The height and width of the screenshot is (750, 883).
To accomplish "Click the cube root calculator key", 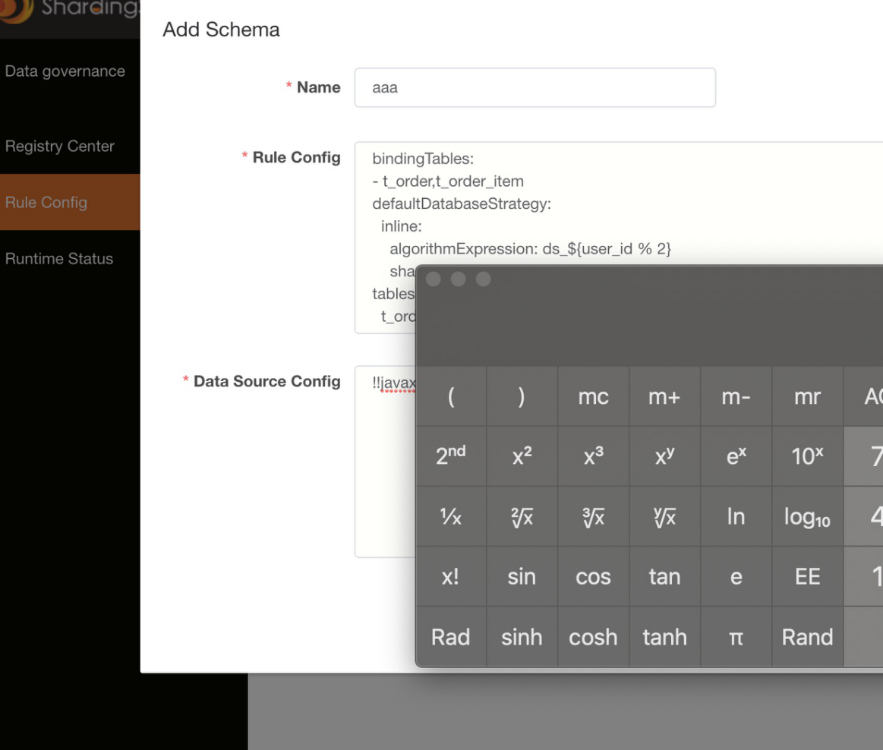I will click(593, 516).
